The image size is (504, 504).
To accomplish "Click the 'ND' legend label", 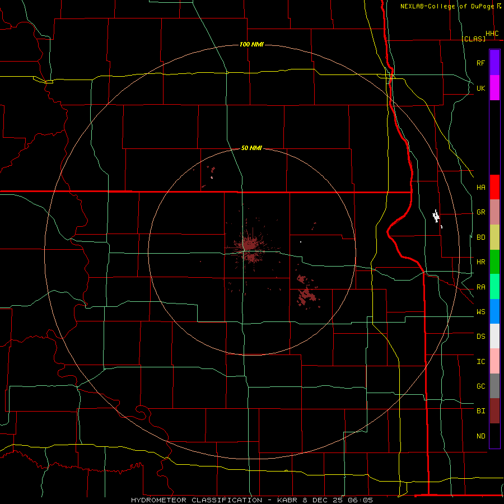I will tap(481, 436).
